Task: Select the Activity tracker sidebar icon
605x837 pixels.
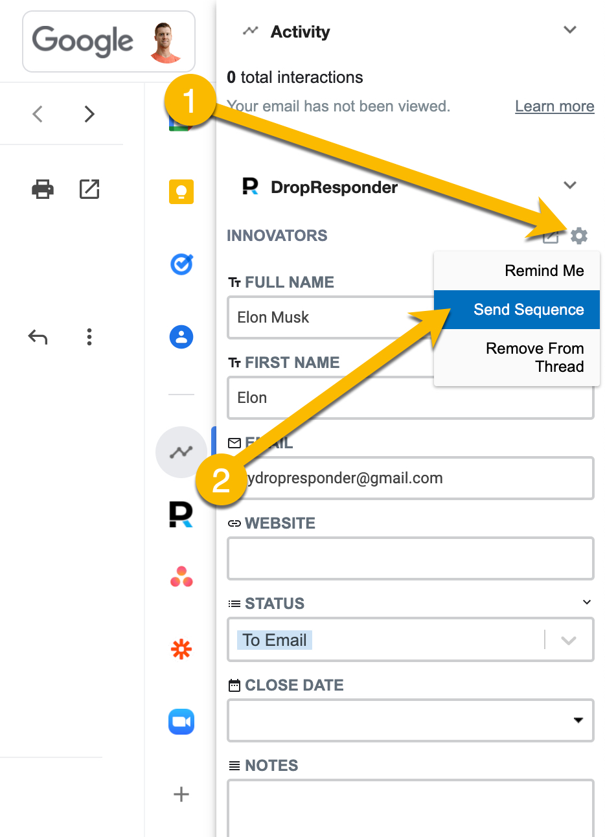Action: (181, 452)
